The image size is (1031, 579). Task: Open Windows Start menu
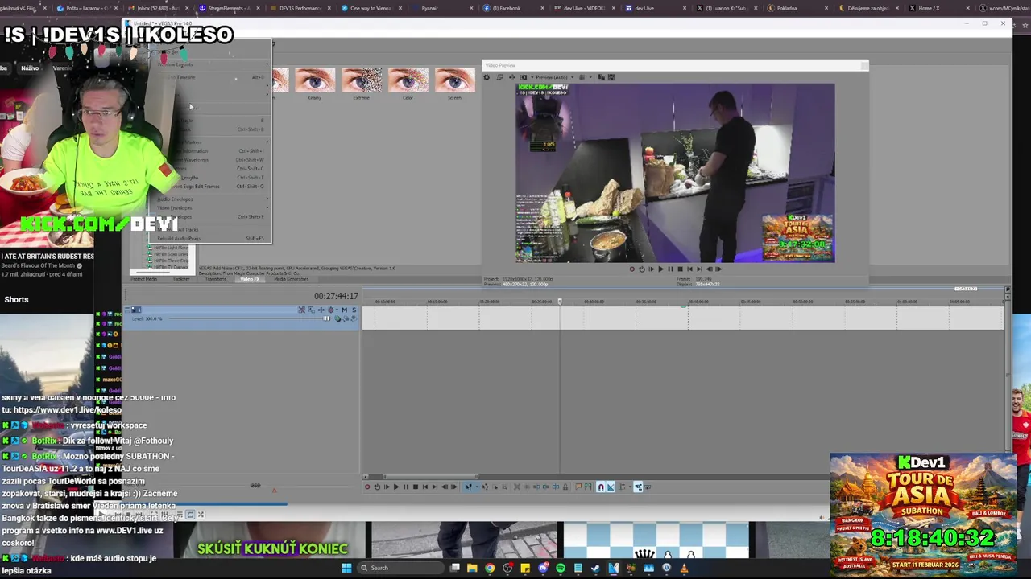tap(346, 568)
